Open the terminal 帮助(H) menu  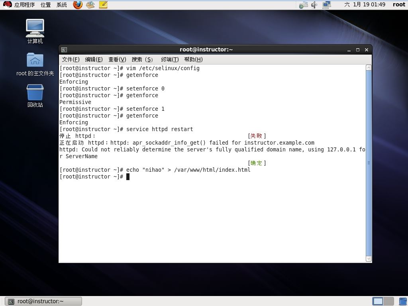tap(193, 60)
